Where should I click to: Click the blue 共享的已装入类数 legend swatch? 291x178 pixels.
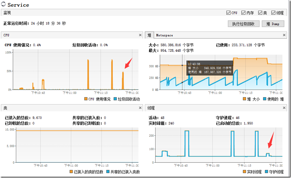coord(108,172)
